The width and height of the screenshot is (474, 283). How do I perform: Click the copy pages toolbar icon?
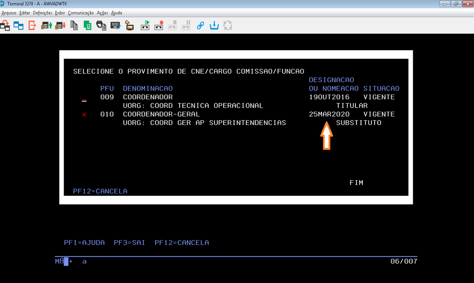[74, 25]
